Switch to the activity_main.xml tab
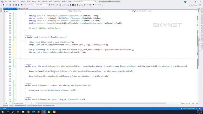Image resolution: width=203 pixels, height=114 pixels. [x=23, y=9]
